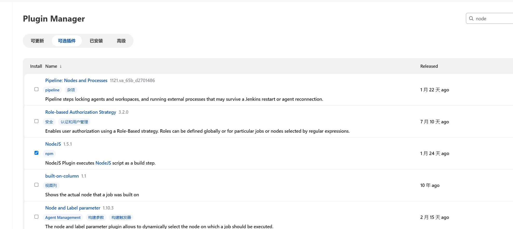Click the Released column header

(429, 66)
